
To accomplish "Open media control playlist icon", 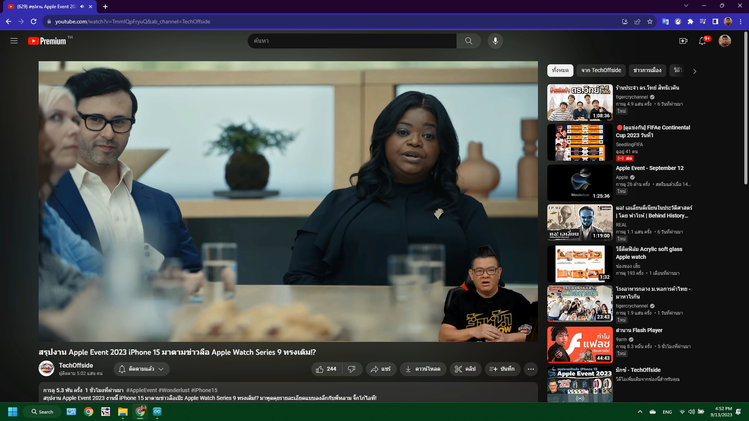I will click(x=703, y=21).
